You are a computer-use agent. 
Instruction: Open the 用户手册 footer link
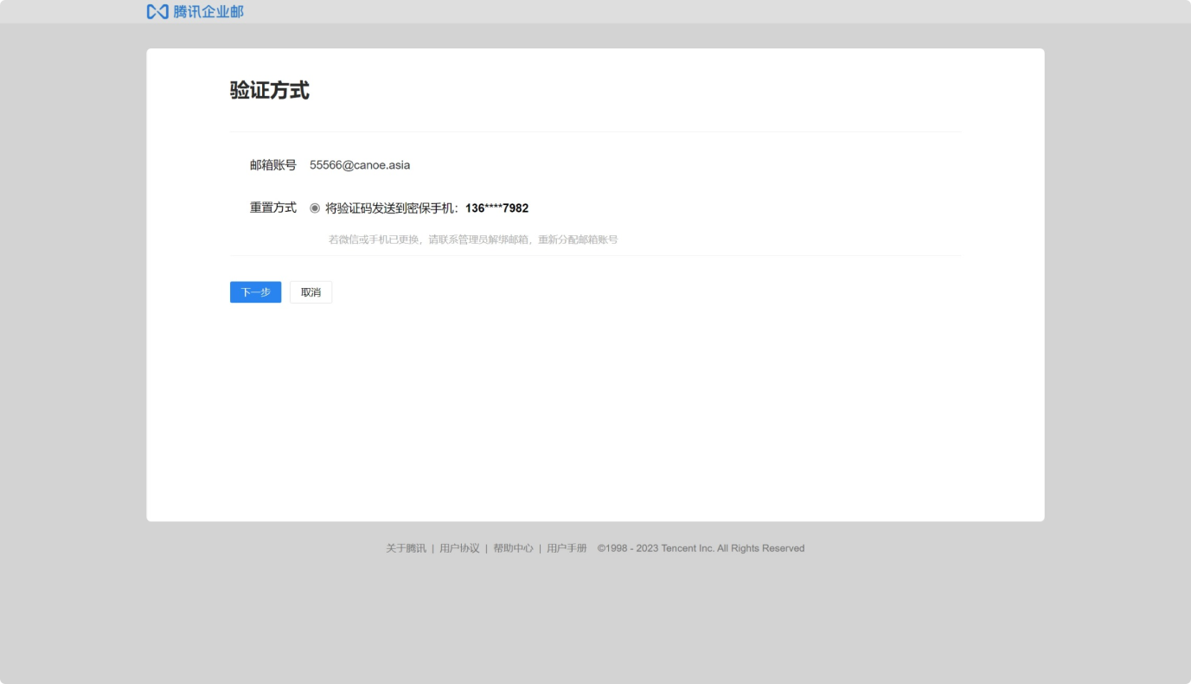tap(567, 548)
